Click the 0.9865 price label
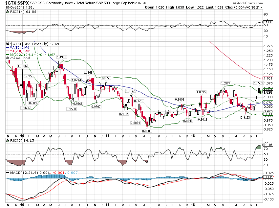The height and width of the screenshot is (208, 279). pyautogui.click(x=78, y=104)
